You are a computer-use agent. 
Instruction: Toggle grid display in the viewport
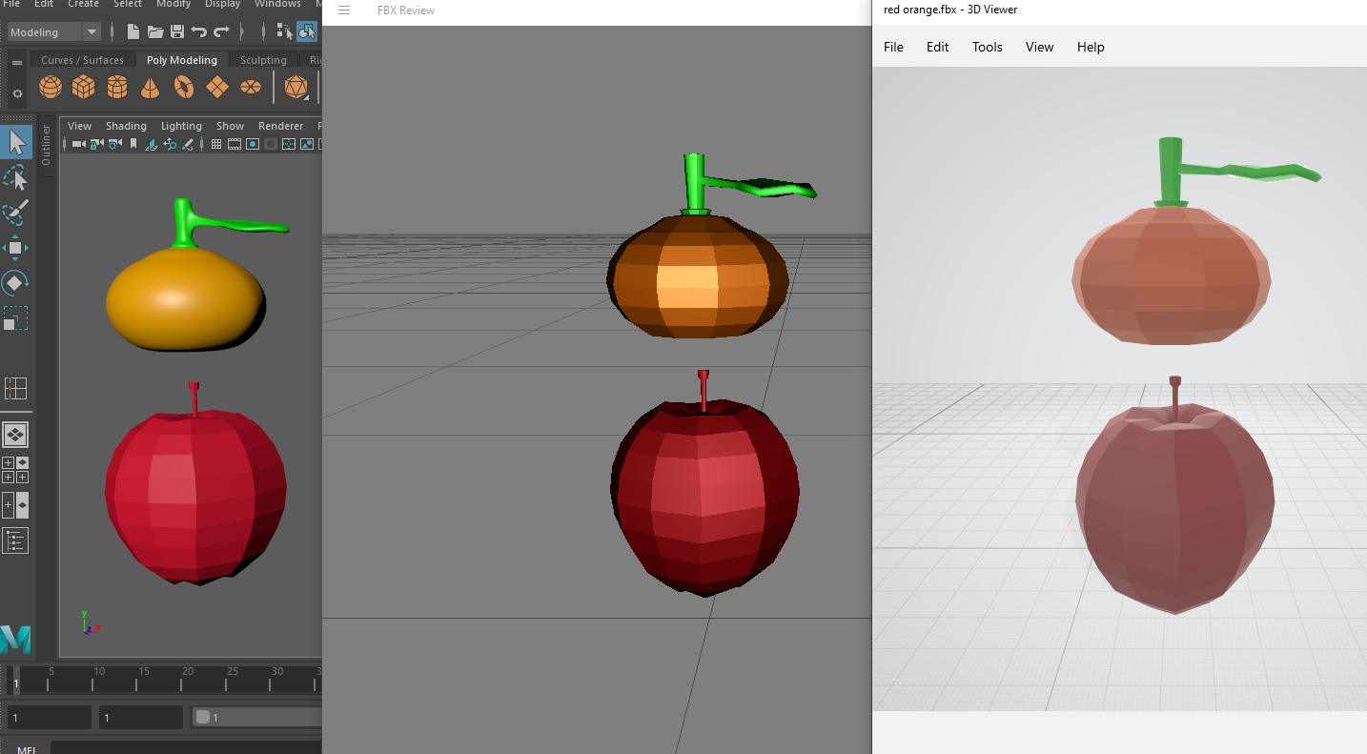215,143
